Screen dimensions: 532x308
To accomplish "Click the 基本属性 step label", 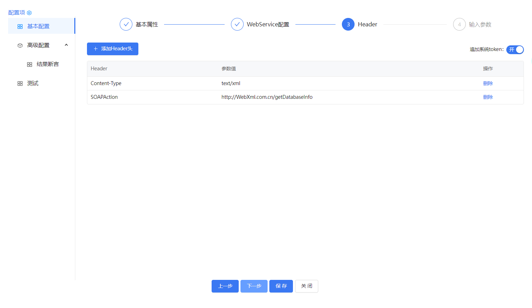I will [x=147, y=24].
